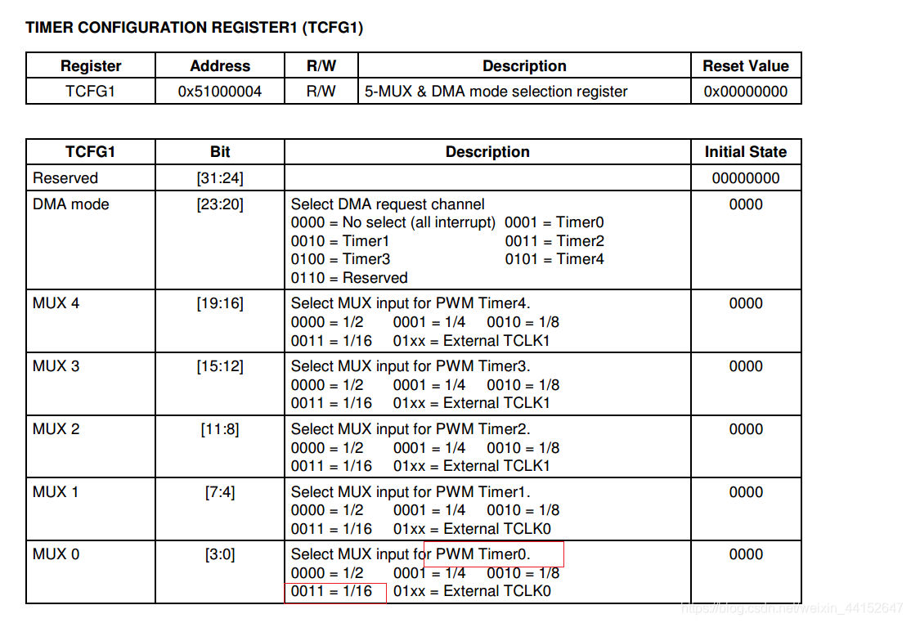Click the initial state '00000000'

[746, 177]
